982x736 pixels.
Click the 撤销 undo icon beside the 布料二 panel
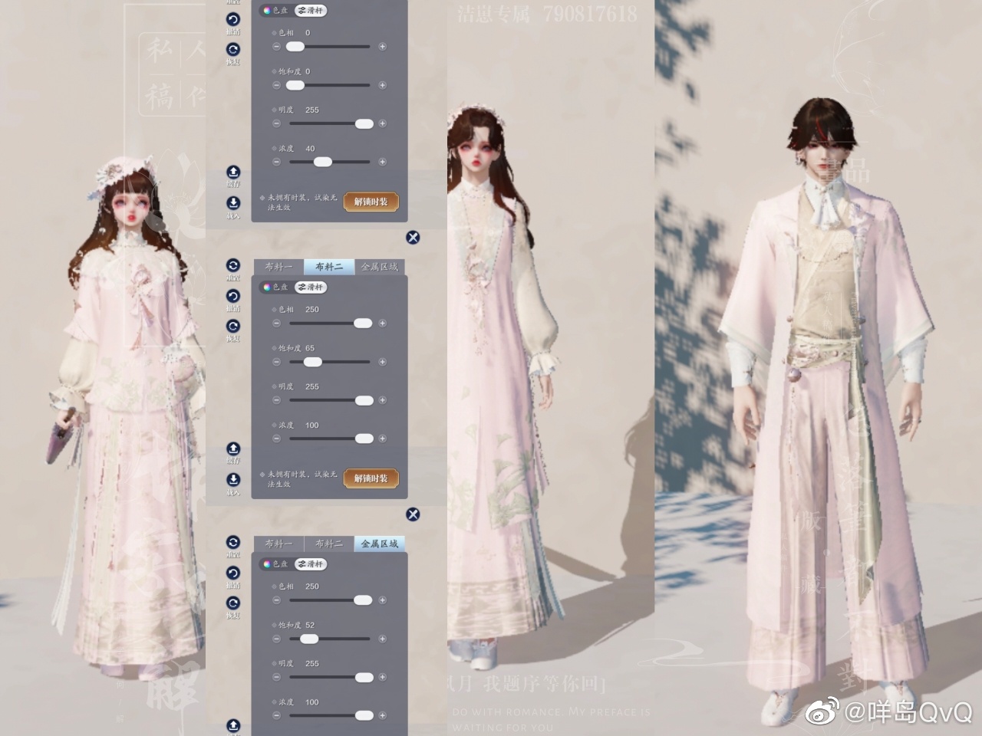tap(233, 296)
